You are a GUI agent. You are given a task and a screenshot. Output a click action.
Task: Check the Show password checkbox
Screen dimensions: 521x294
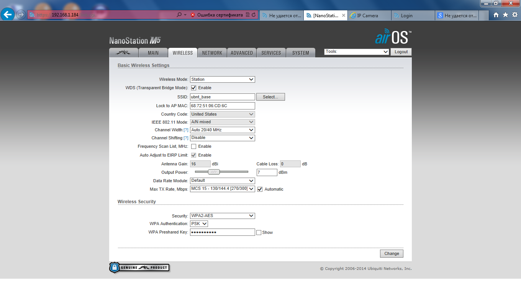pos(259,232)
